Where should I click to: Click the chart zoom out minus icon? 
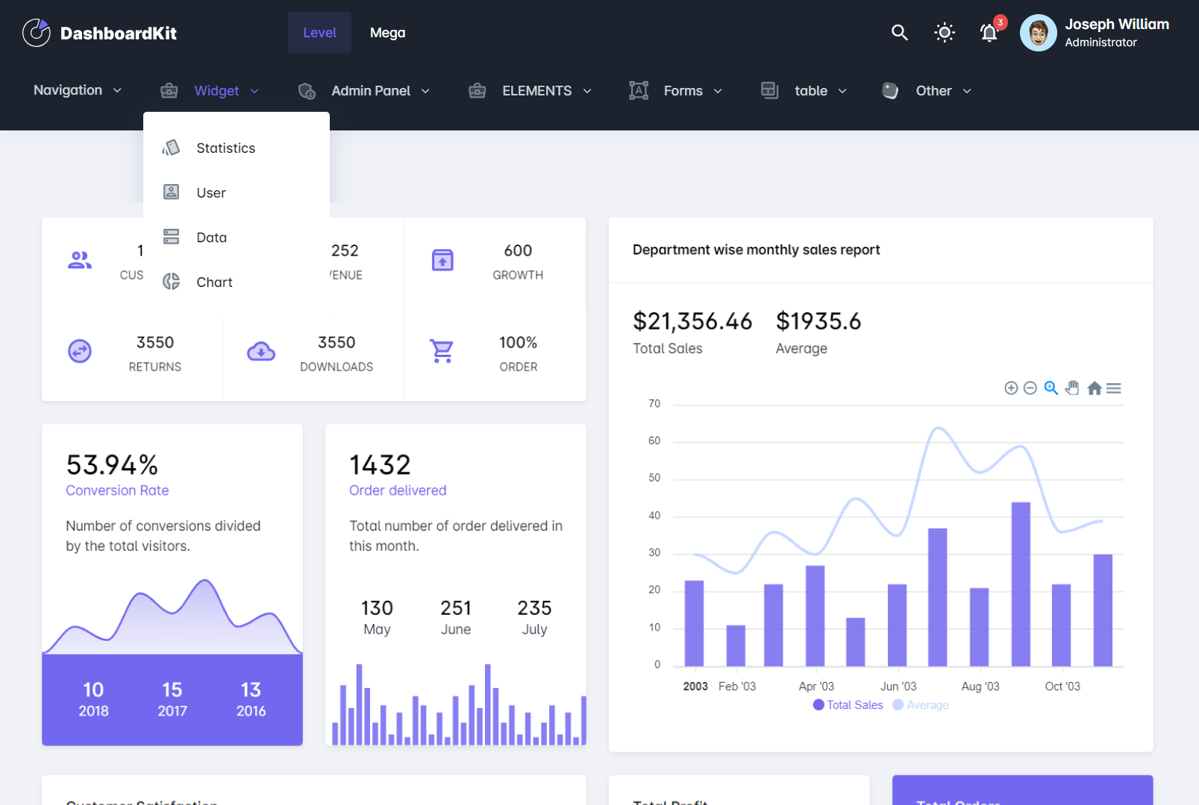click(x=1030, y=388)
